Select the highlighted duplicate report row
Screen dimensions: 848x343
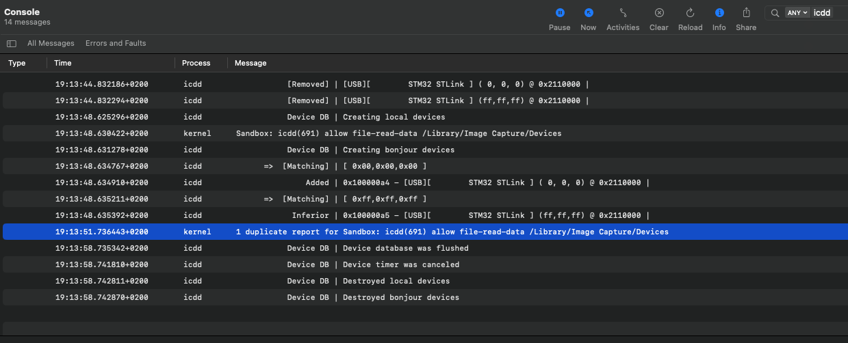tap(425, 232)
